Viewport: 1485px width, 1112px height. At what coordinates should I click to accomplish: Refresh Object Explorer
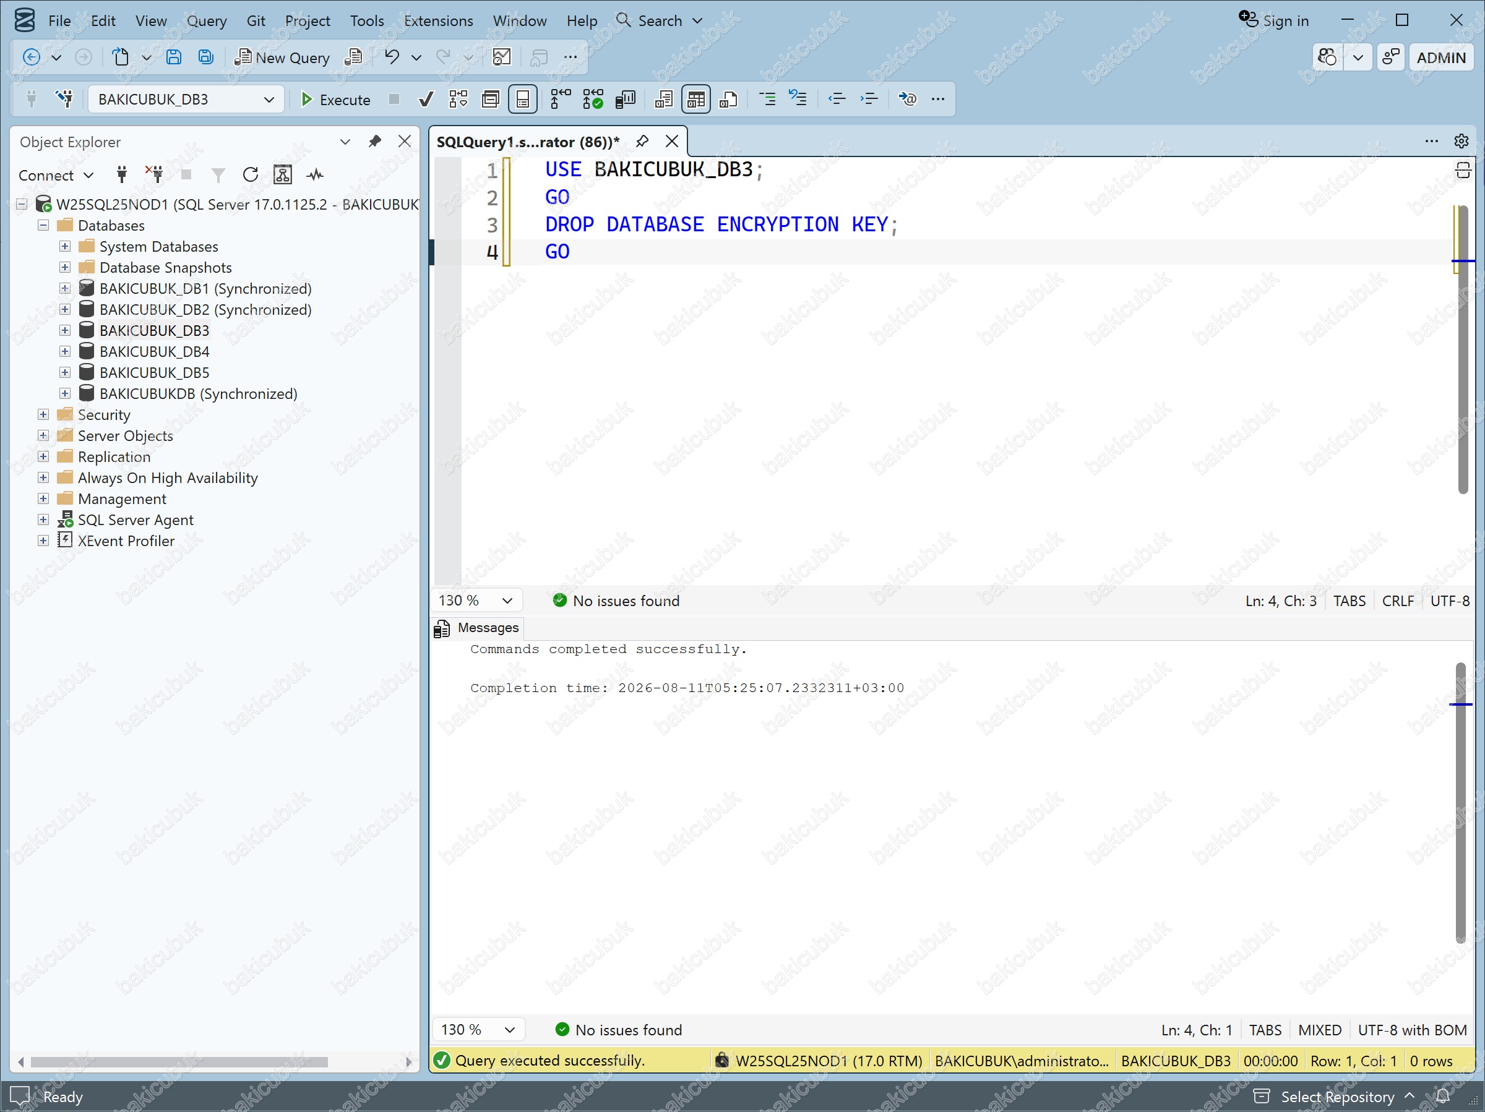tap(251, 175)
